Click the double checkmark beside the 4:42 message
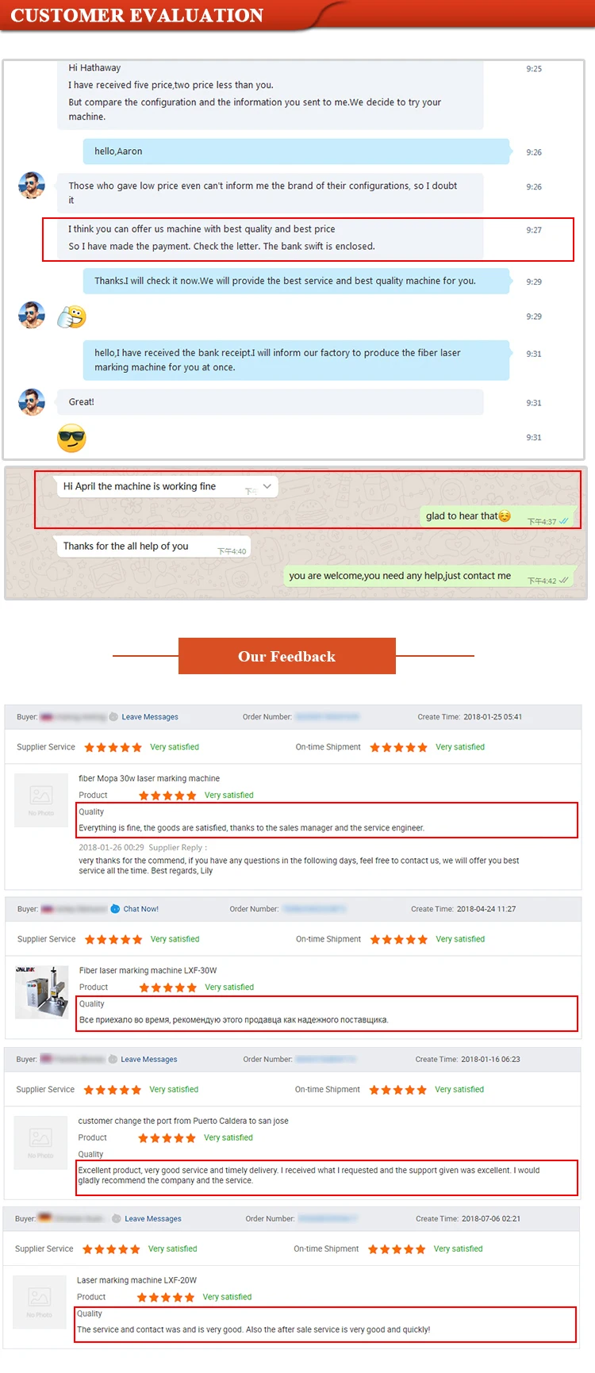This screenshot has width=595, height=1373. [563, 581]
